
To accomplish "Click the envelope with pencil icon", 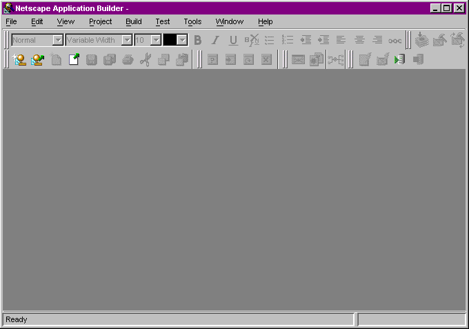I will 383,59.
